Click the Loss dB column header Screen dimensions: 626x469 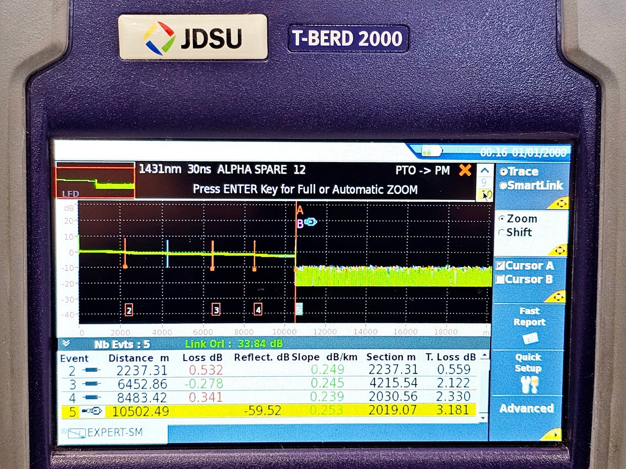202,358
